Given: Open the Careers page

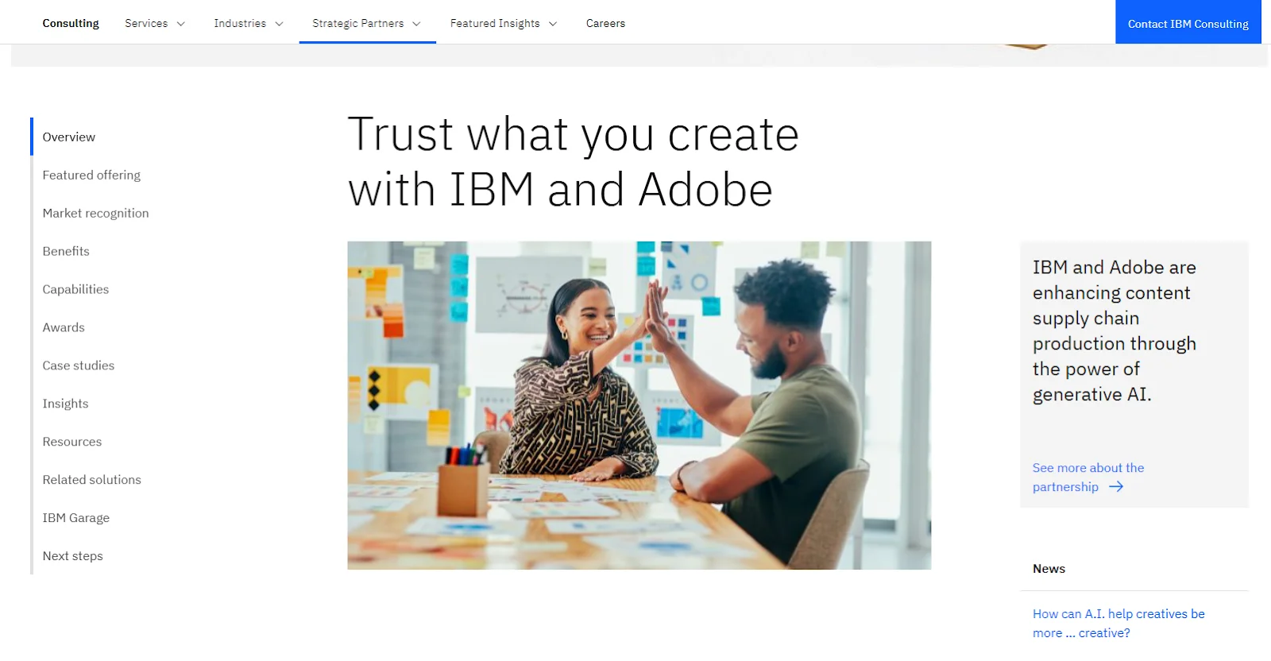Looking at the screenshot, I should tap(605, 23).
